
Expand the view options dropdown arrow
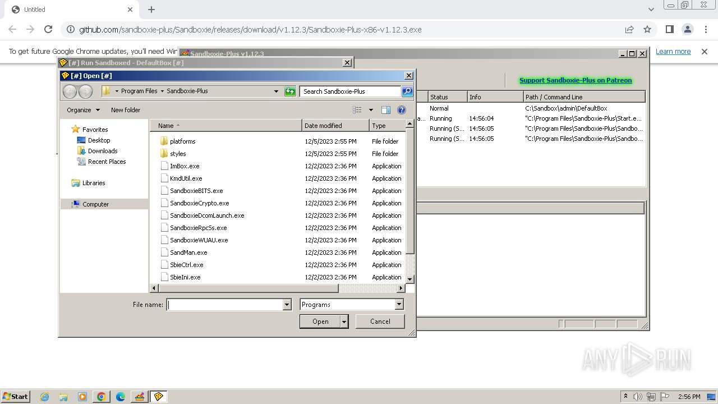coord(371,110)
